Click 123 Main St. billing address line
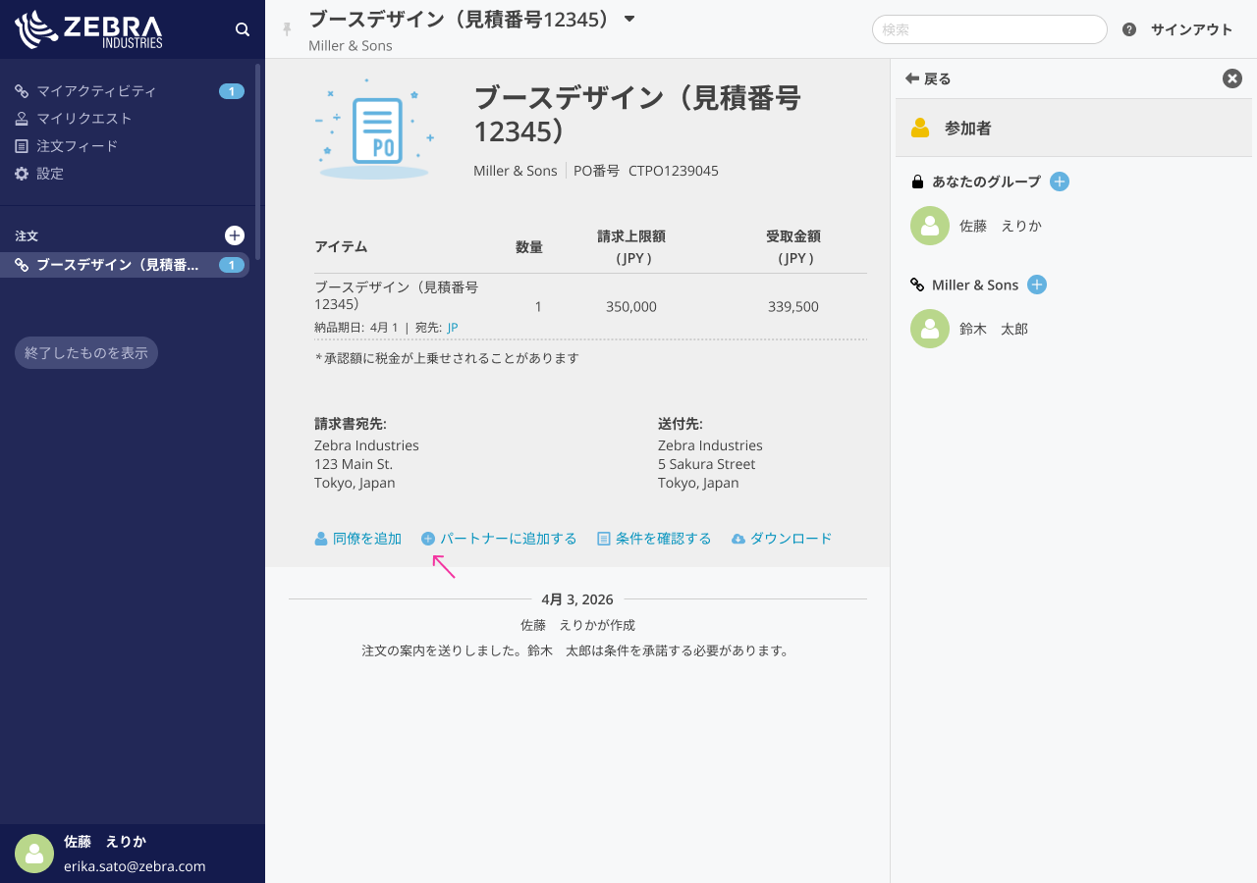1257x883 pixels. tap(354, 464)
